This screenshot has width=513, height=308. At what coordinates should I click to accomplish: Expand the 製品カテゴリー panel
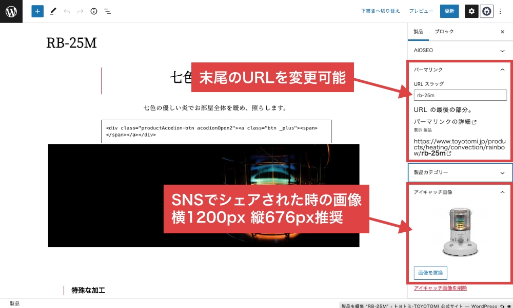point(460,172)
